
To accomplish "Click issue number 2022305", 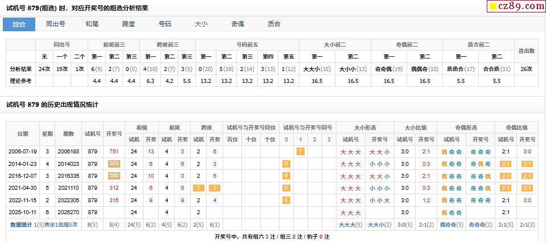I will (x=68, y=201).
